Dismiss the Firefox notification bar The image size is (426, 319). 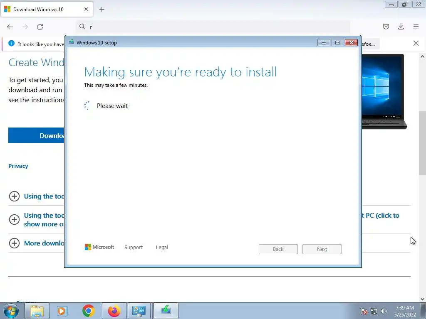(x=416, y=43)
